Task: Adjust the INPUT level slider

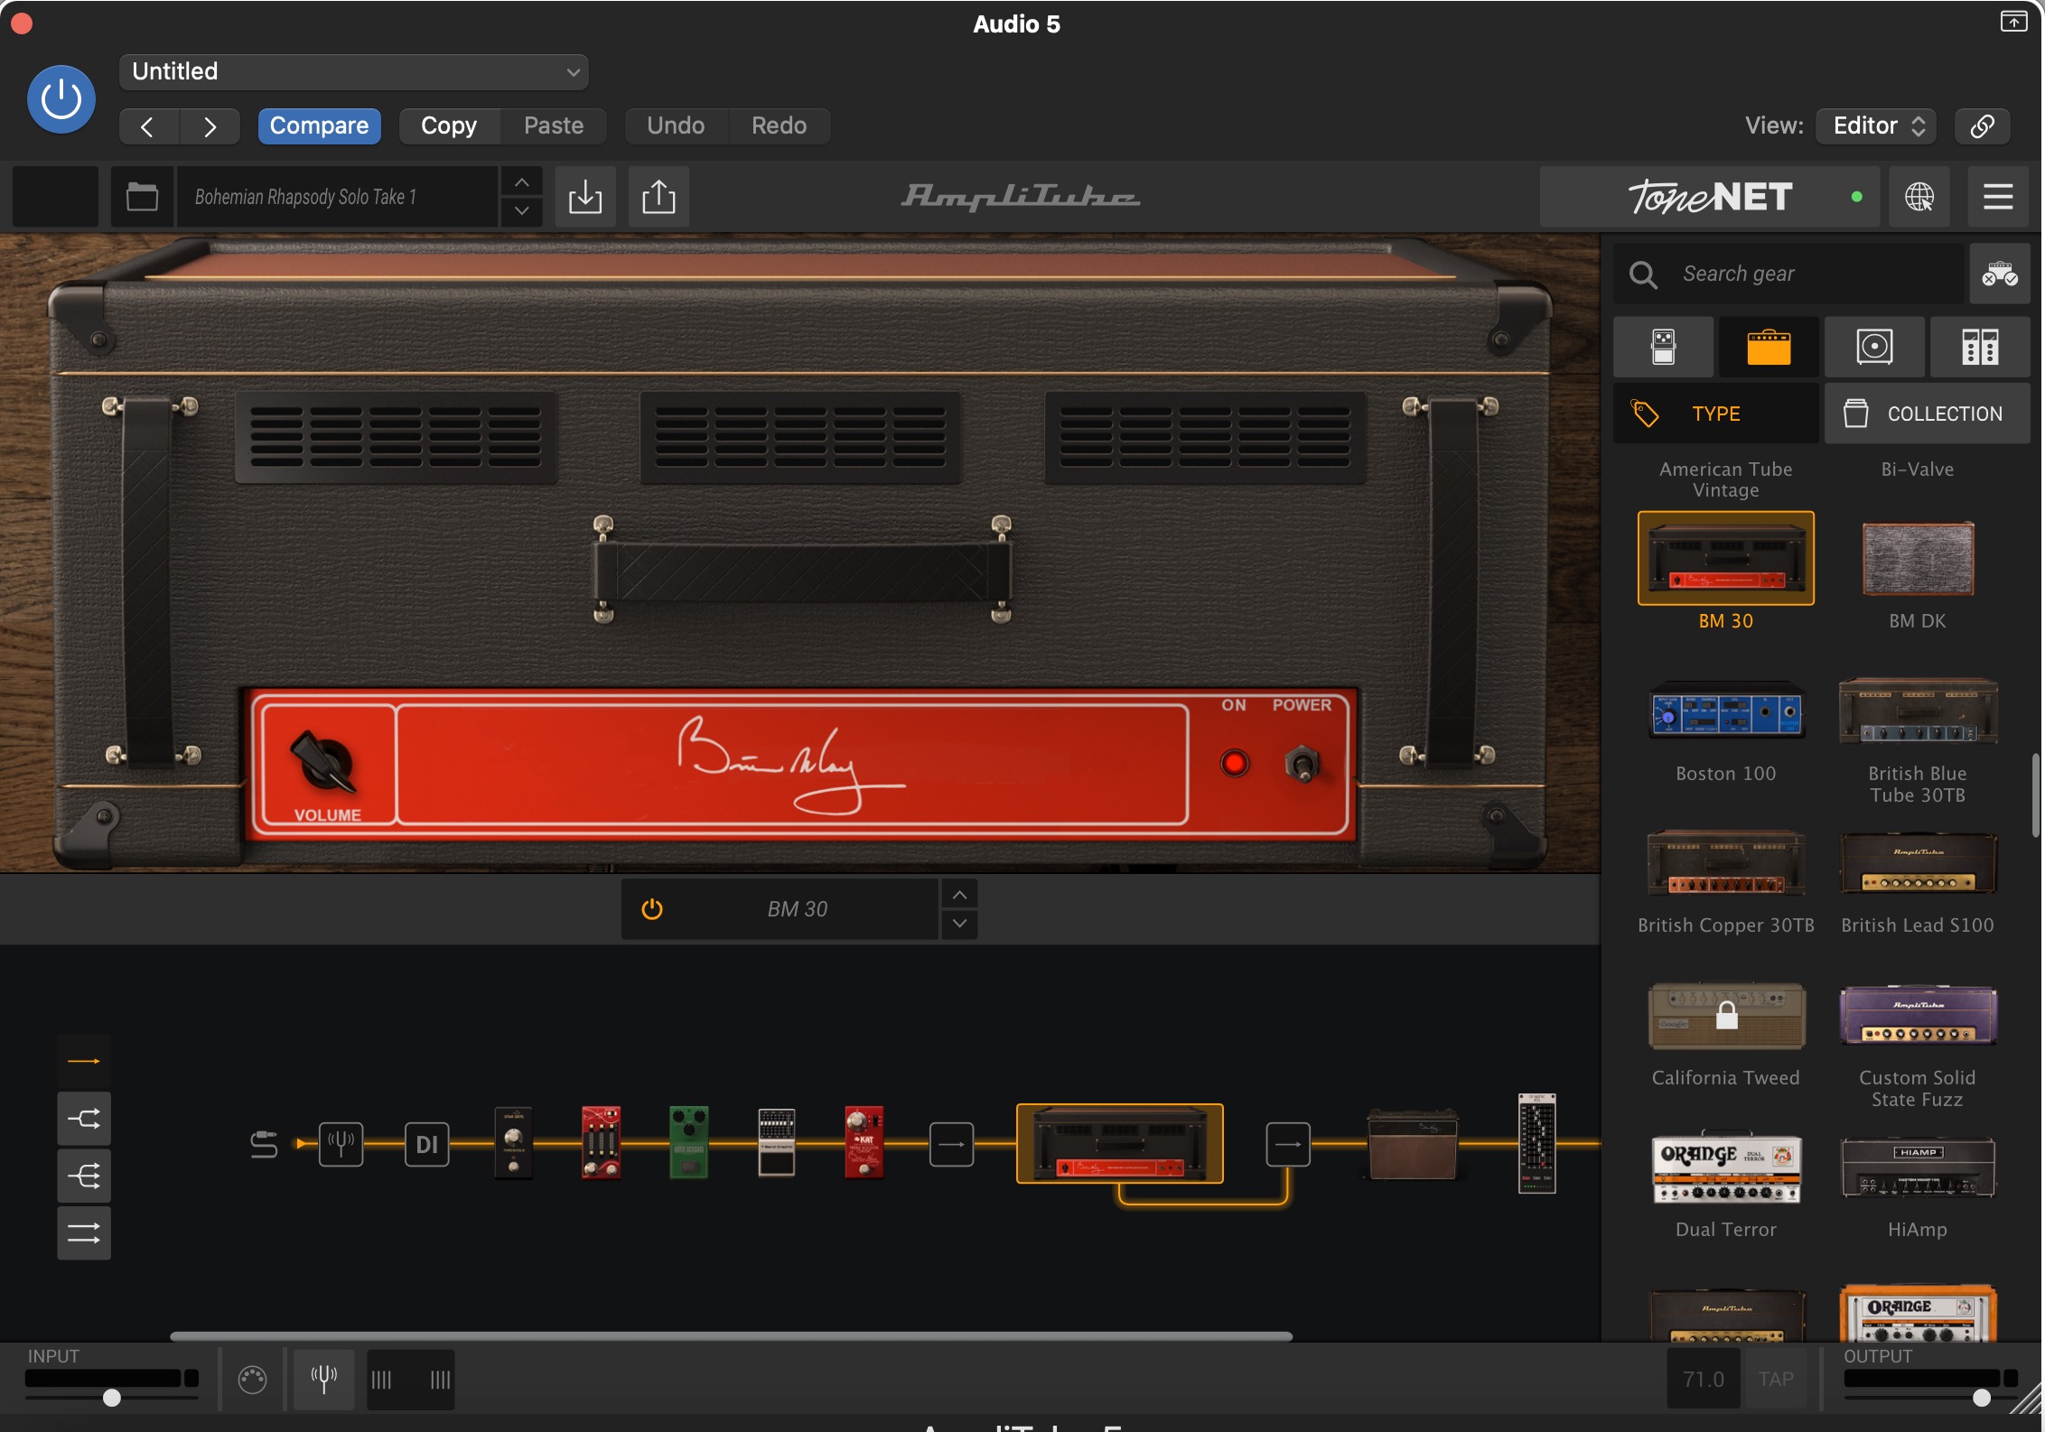Action: pos(111,1397)
